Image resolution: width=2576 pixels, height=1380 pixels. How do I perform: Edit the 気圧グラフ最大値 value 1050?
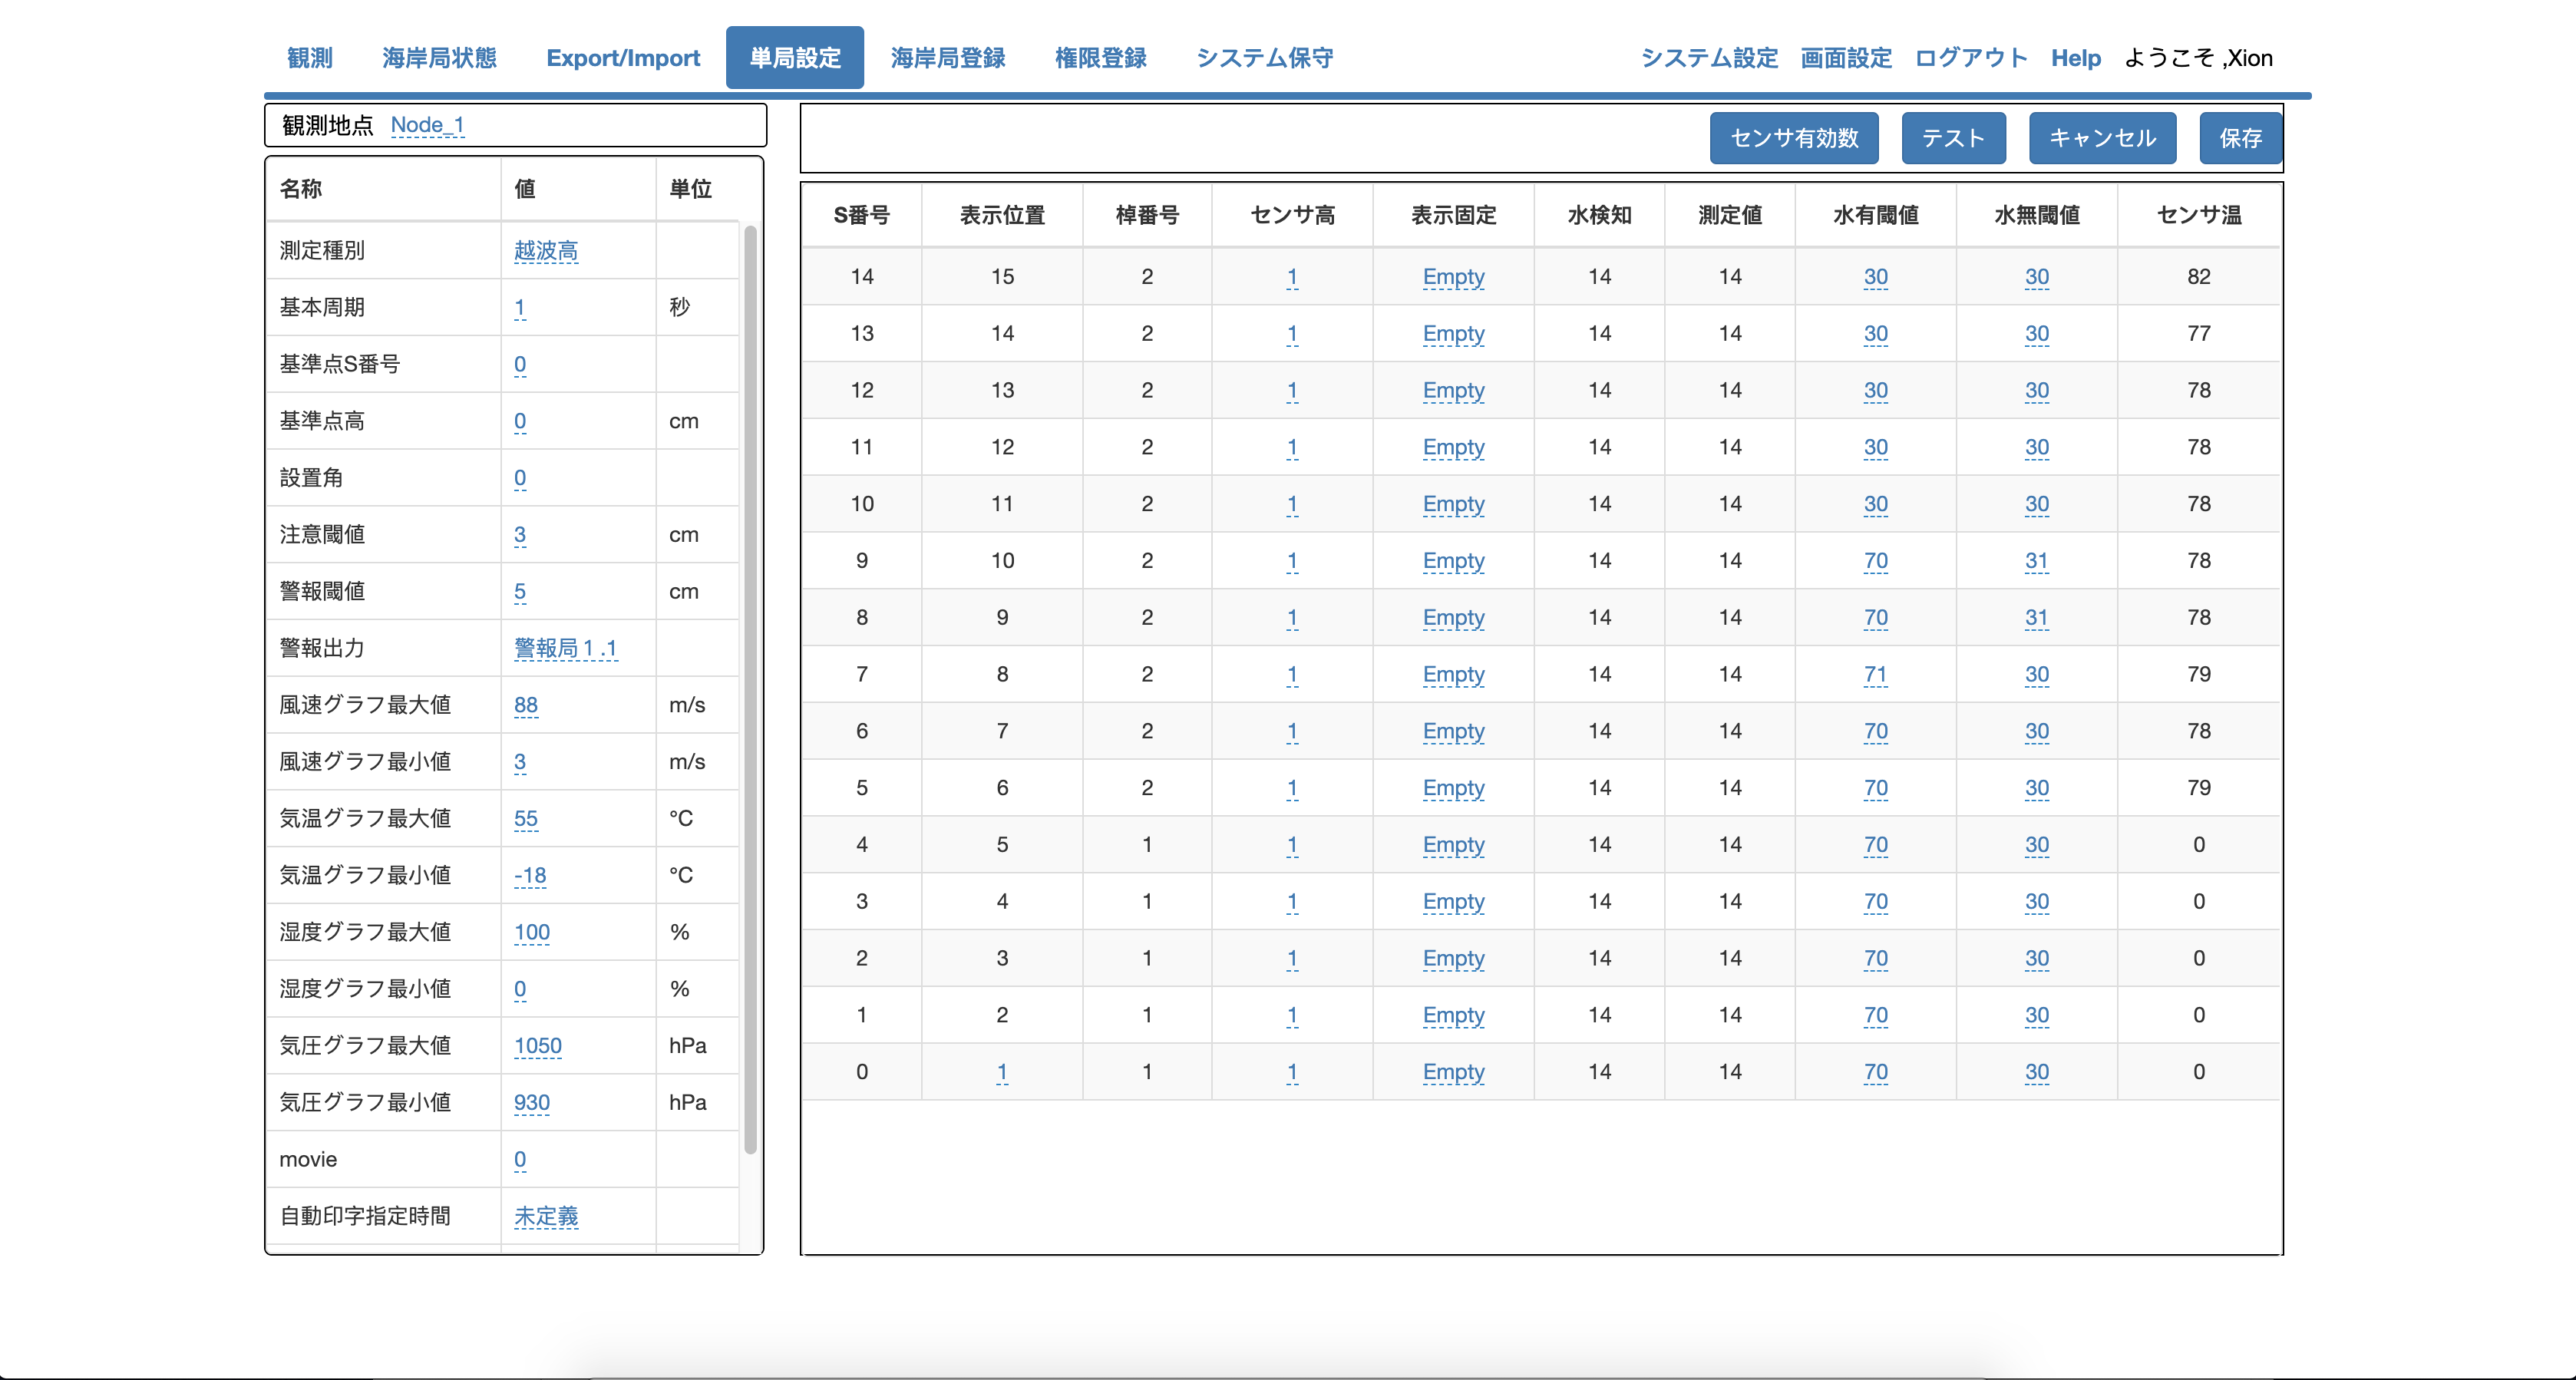click(x=537, y=1046)
